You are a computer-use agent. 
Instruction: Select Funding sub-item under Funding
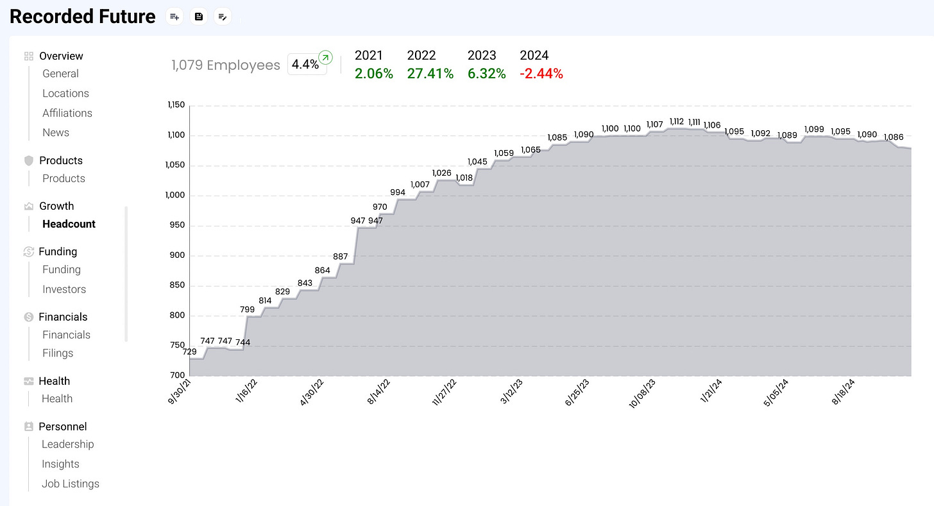(x=62, y=269)
